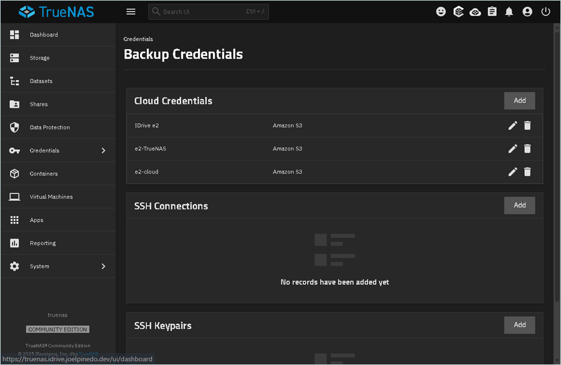Expand the Credentials submenu arrow
561x365 pixels.
(103, 150)
